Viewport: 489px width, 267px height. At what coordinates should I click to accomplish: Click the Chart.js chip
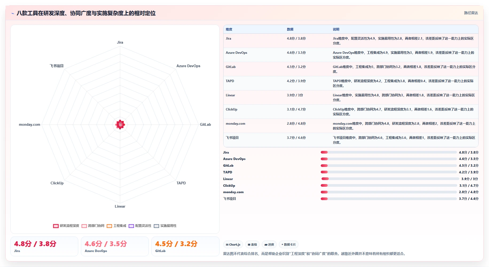[x=233, y=245]
